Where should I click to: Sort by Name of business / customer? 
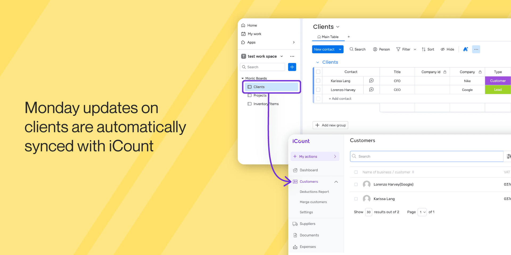(x=388, y=172)
